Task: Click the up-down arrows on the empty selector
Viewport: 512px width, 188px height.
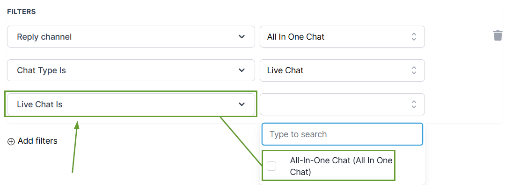Action: pyautogui.click(x=414, y=104)
